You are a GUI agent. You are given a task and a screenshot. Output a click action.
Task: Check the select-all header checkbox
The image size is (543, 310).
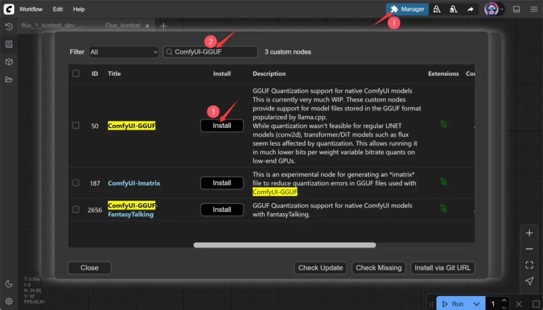pos(75,73)
